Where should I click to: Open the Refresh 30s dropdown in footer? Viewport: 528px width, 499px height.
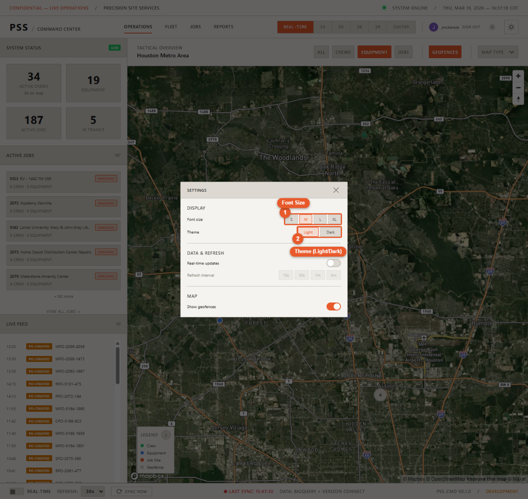pyautogui.click(x=93, y=491)
